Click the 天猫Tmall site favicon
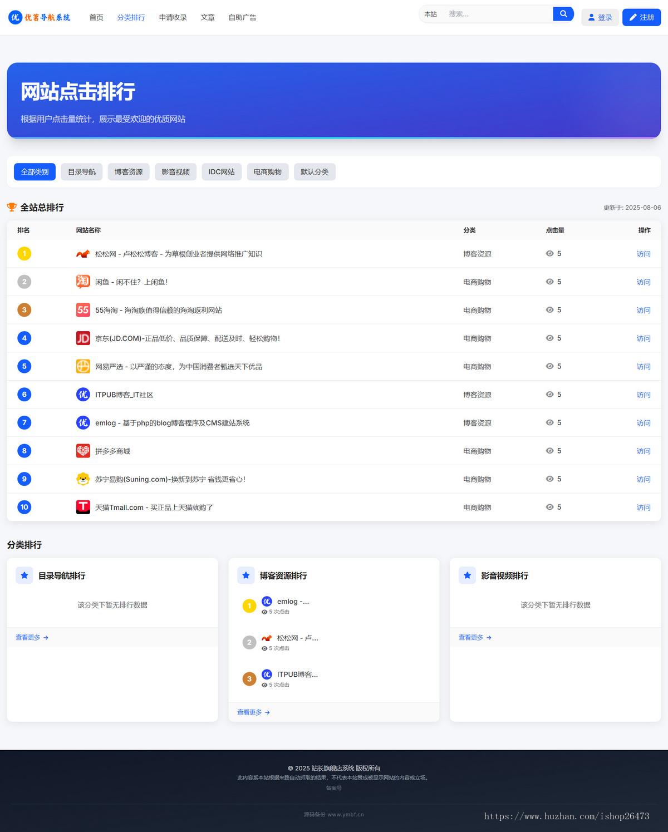 [83, 507]
